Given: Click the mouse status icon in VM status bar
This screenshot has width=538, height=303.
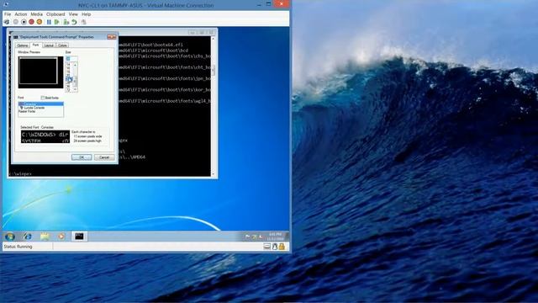Looking at the screenshot, I should pyautogui.click(x=275, y=247).
